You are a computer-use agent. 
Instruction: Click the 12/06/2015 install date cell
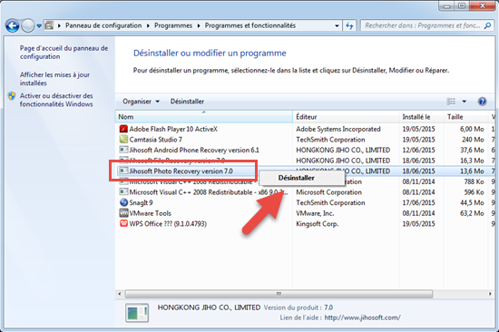point(418,150)
